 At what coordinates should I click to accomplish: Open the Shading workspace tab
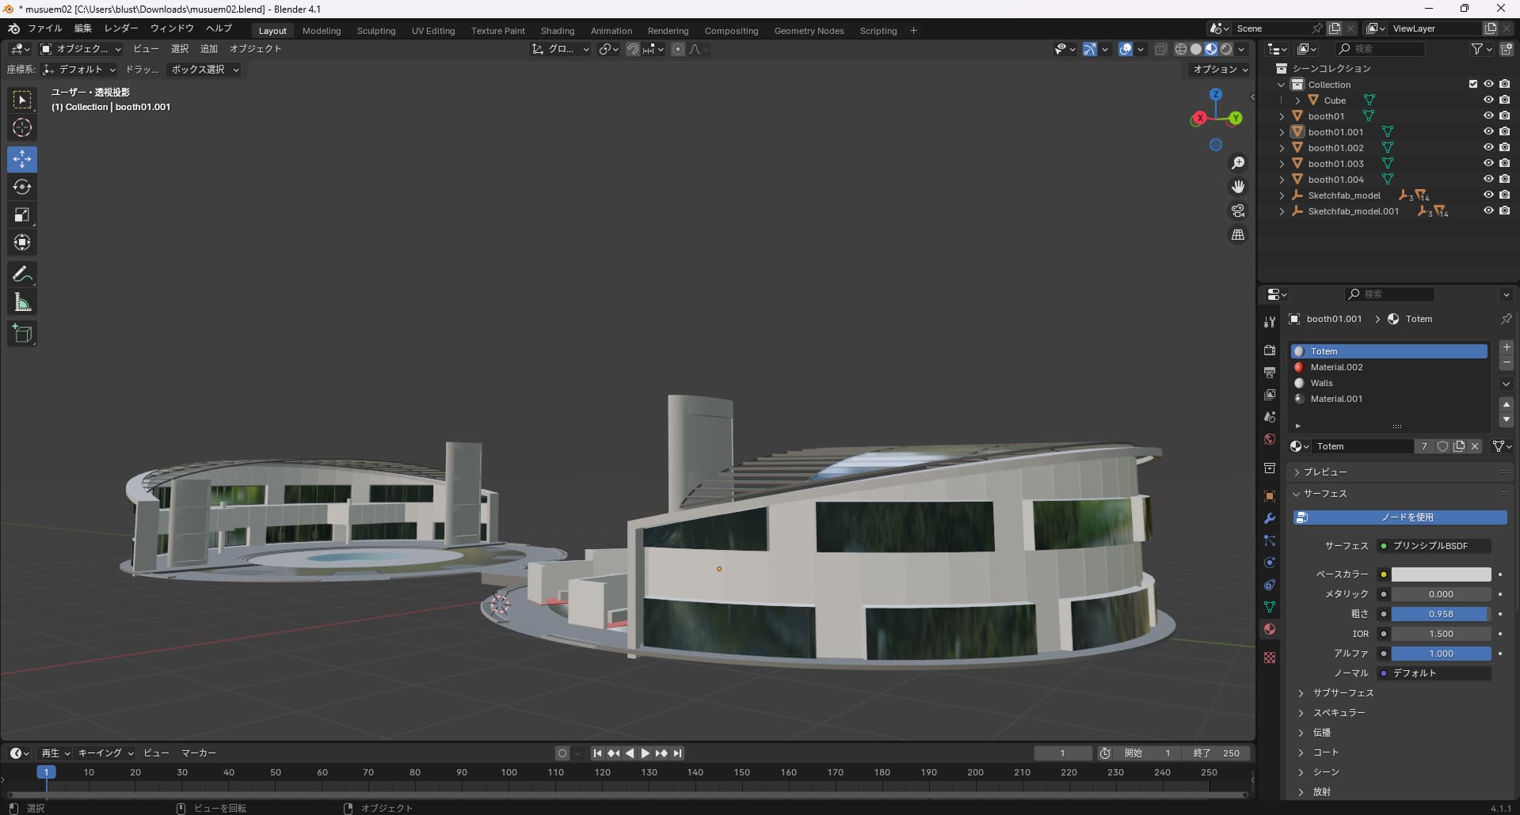[557, 31]
